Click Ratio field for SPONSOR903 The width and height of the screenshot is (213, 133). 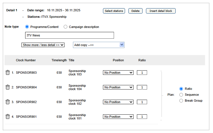coord(142,73)
